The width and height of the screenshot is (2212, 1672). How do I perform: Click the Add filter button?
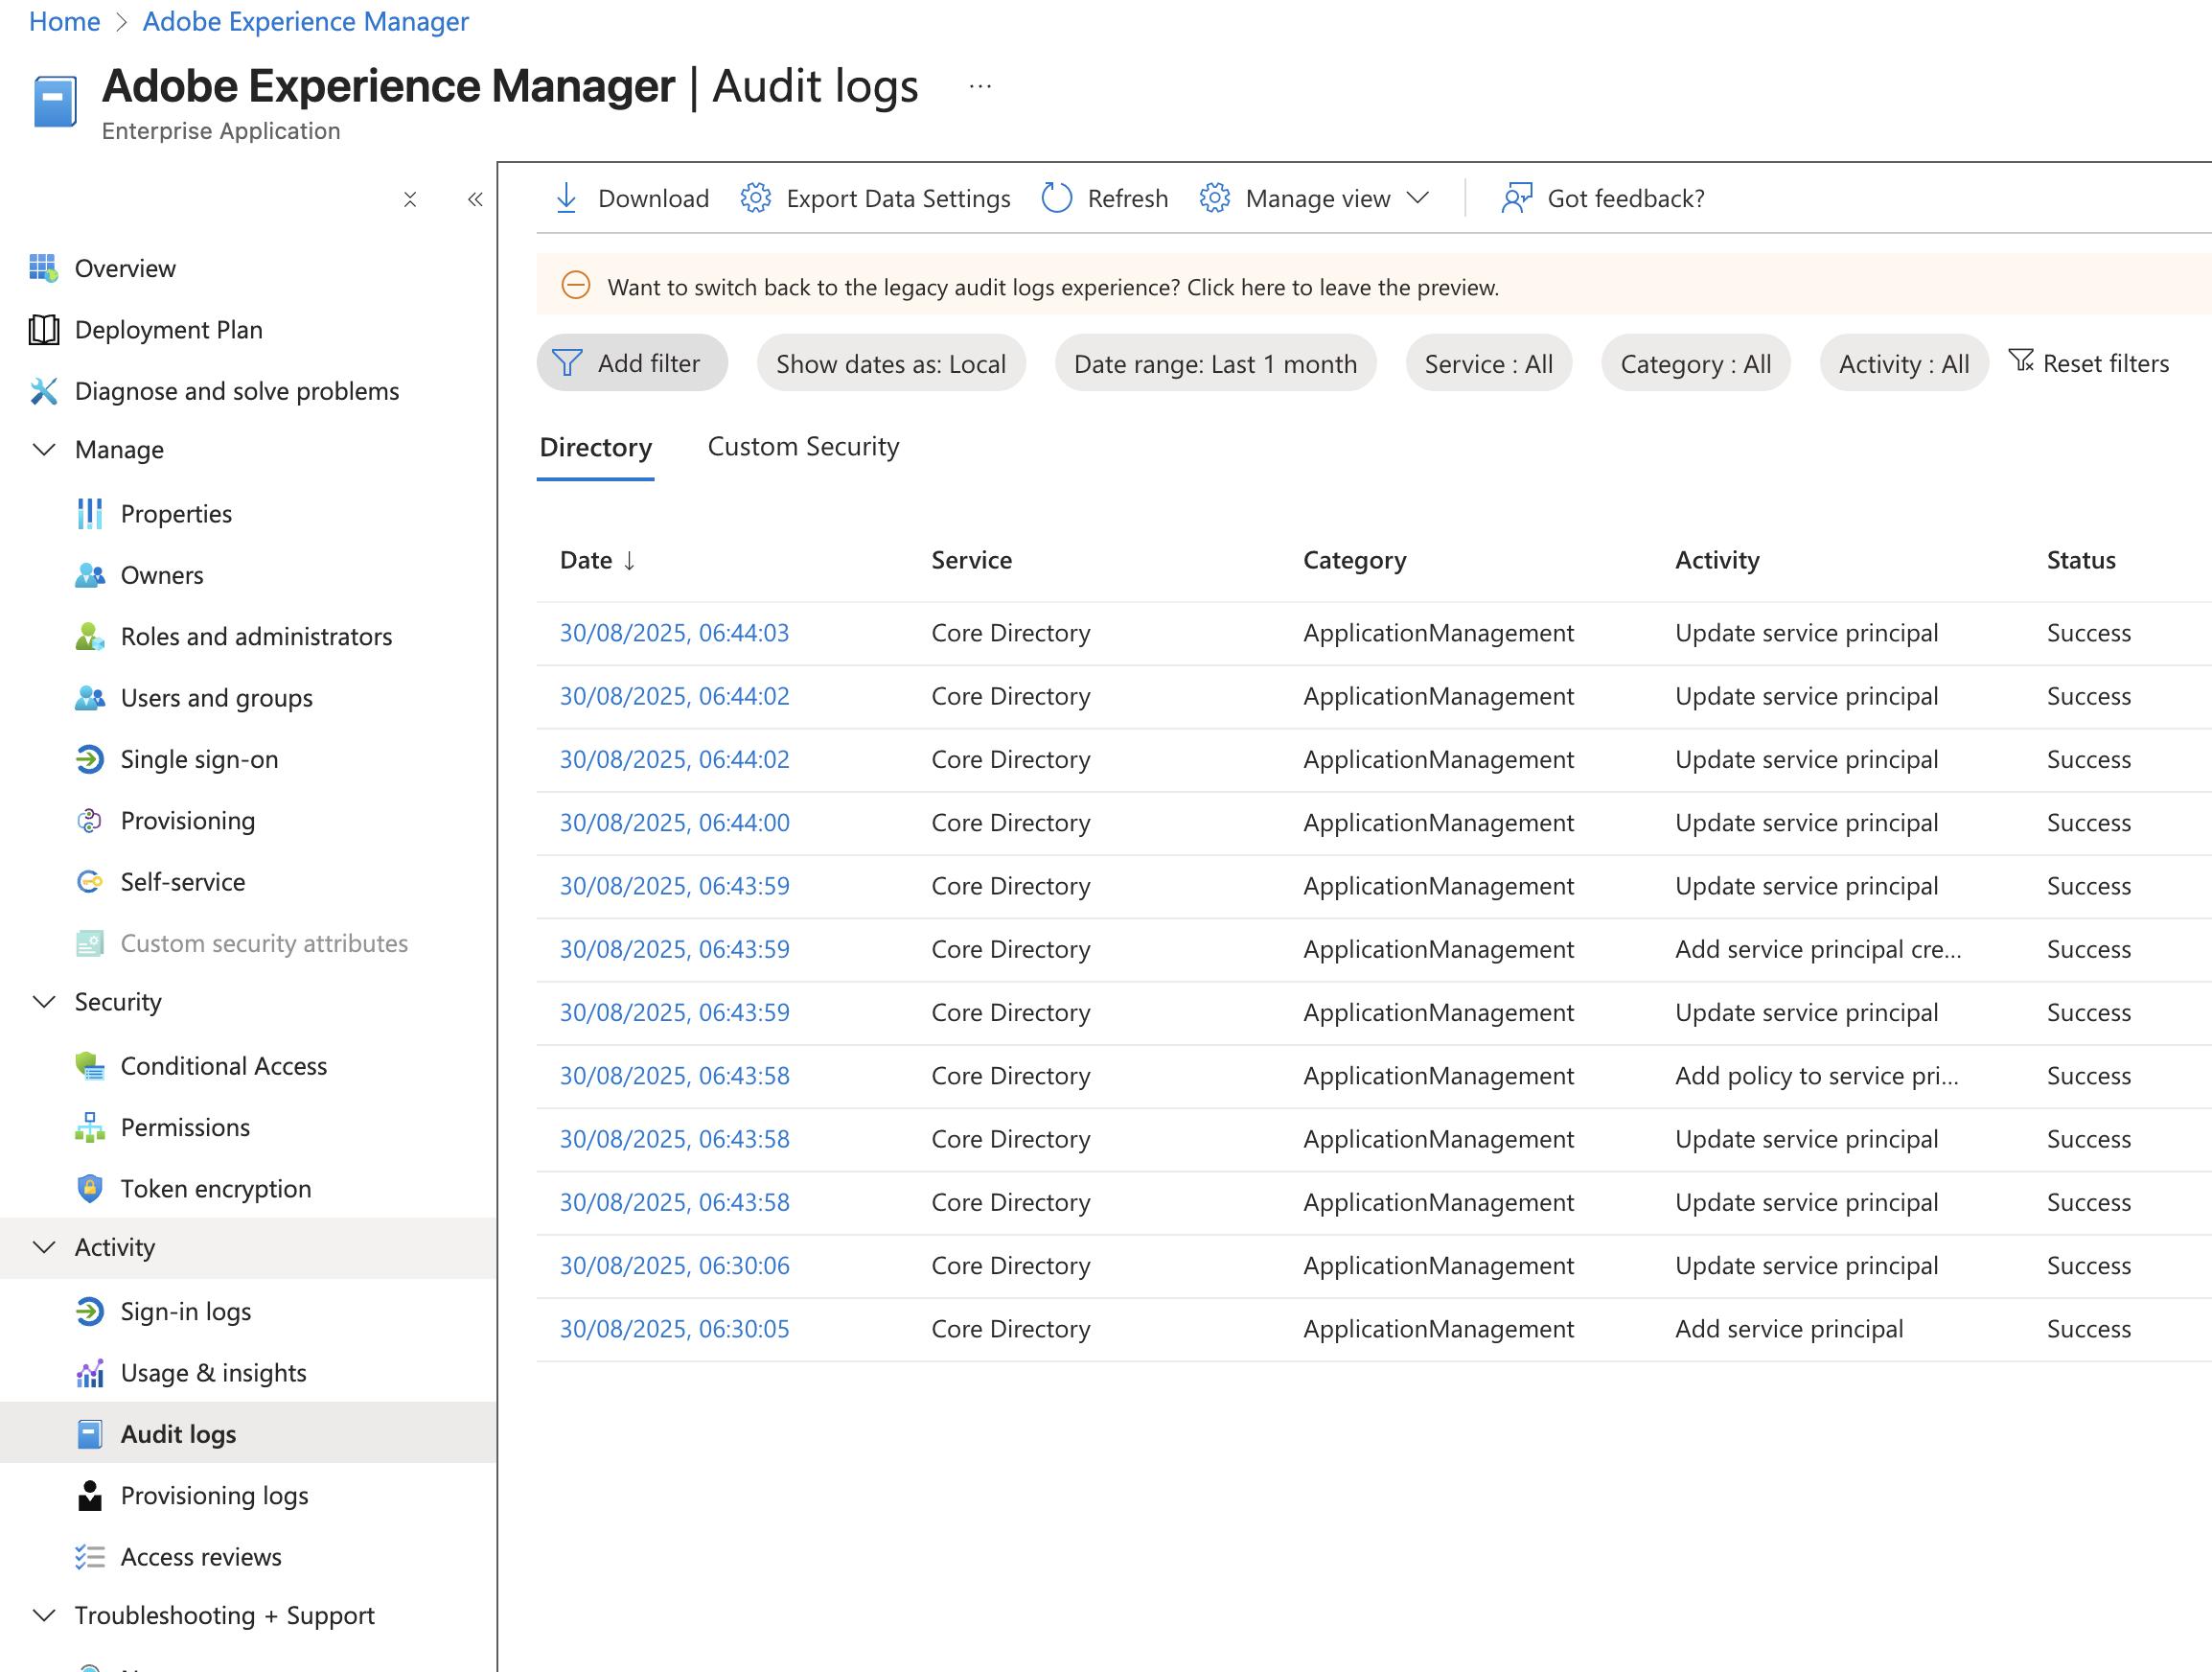pyautogui.click(x=632, y=363)
